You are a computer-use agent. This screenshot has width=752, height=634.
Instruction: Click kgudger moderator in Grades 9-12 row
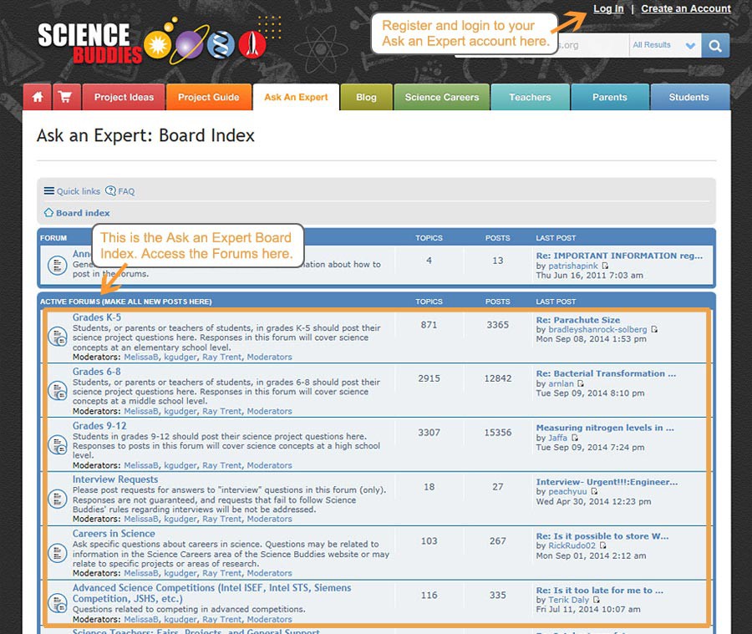coord(180,465)
